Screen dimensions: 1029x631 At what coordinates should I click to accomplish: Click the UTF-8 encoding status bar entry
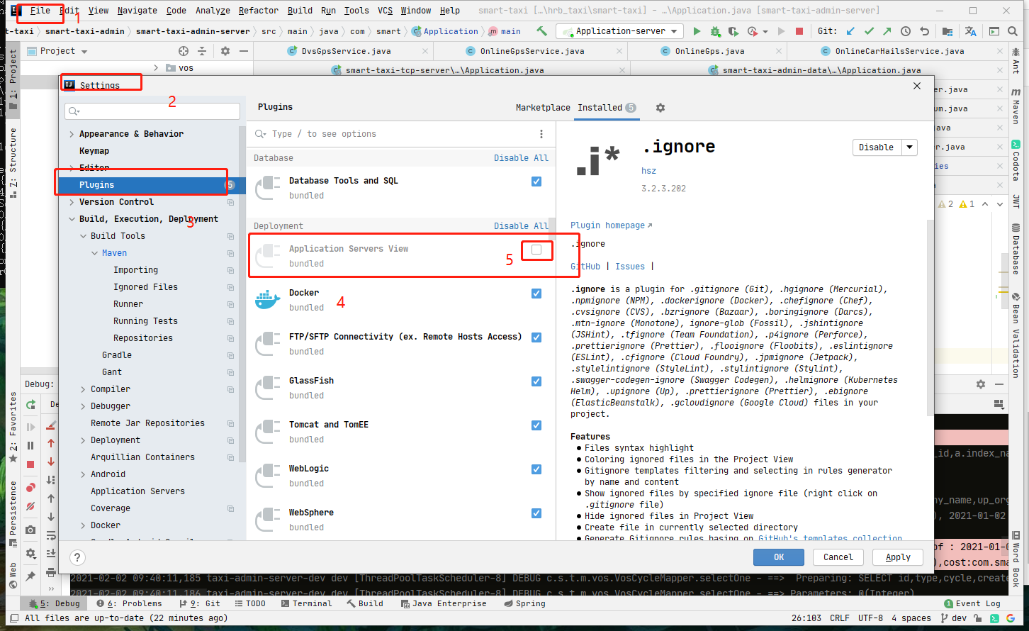870,618
